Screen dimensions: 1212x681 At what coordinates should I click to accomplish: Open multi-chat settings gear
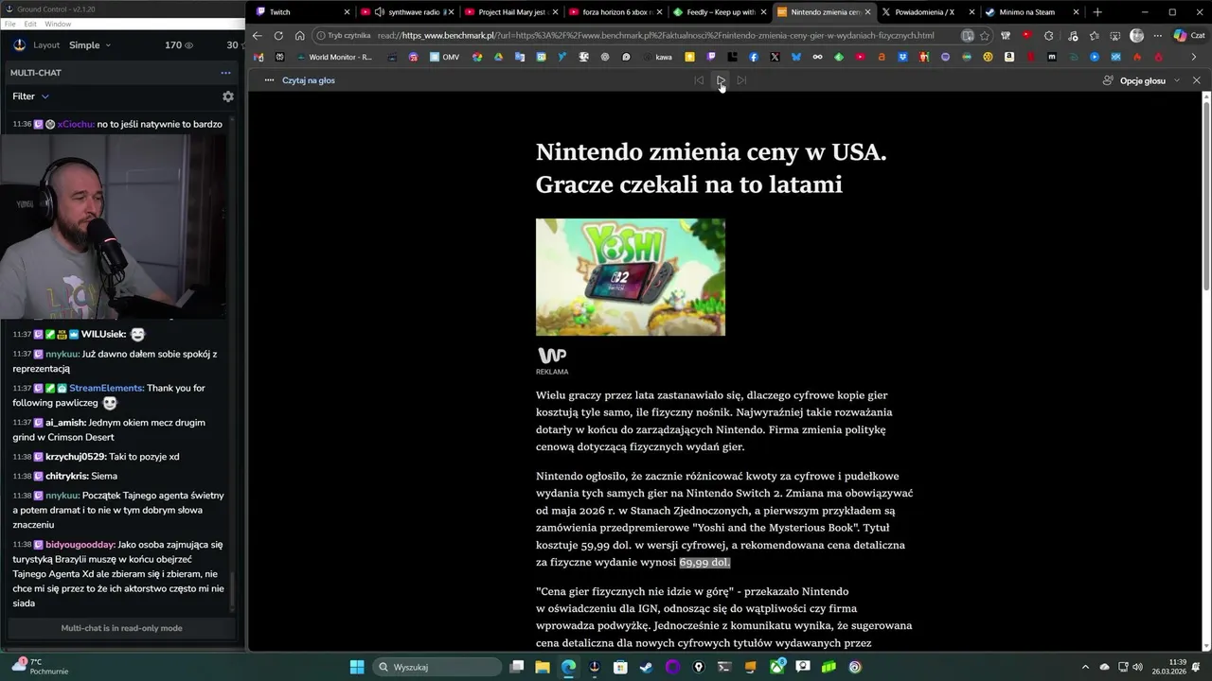point(227,96)
